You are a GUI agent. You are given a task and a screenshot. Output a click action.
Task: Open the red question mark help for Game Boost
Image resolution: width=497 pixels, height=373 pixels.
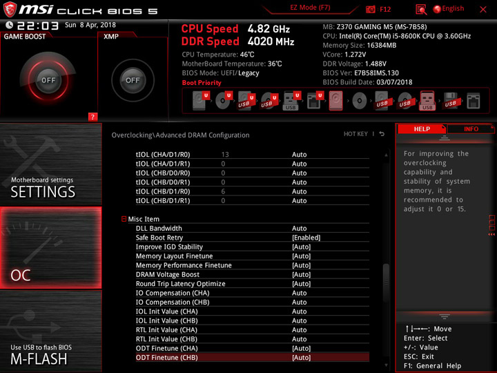92,117
